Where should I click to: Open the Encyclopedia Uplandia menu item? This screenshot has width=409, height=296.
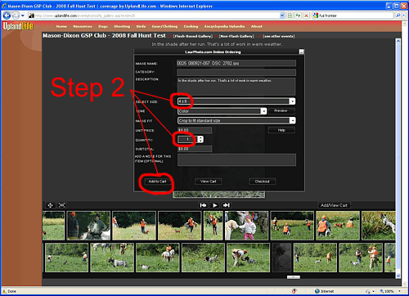(x=224, y=26)
